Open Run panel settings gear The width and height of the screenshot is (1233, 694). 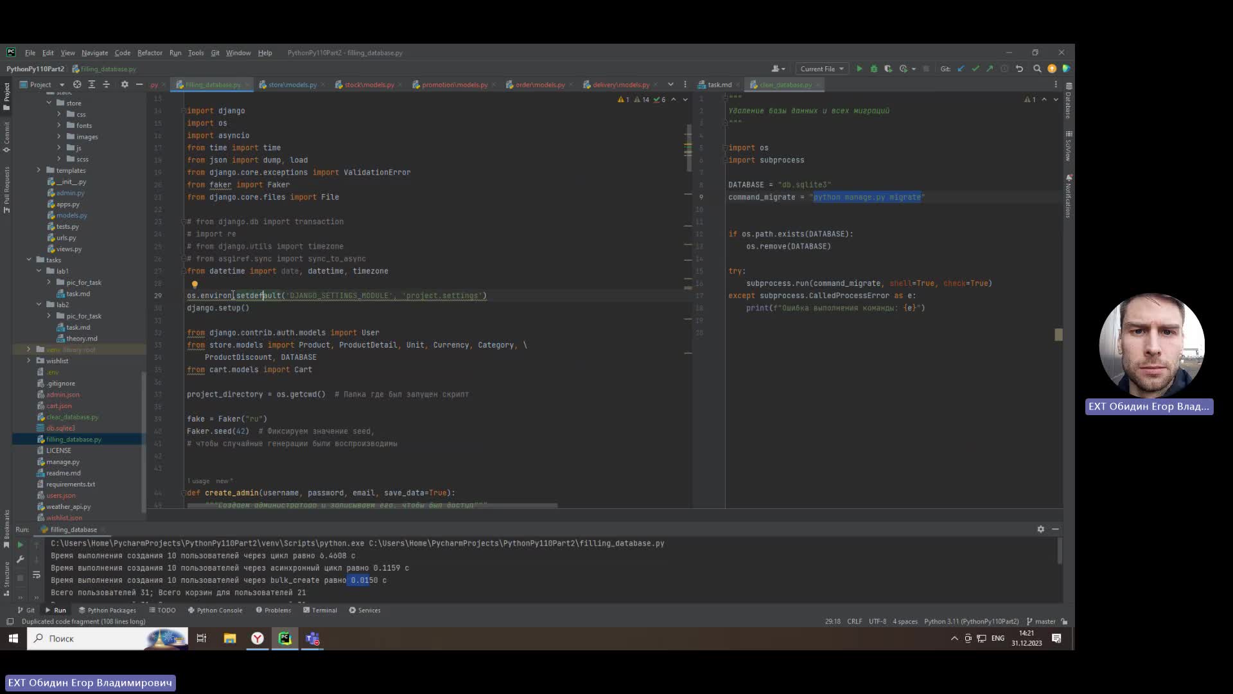[1040, 529]
